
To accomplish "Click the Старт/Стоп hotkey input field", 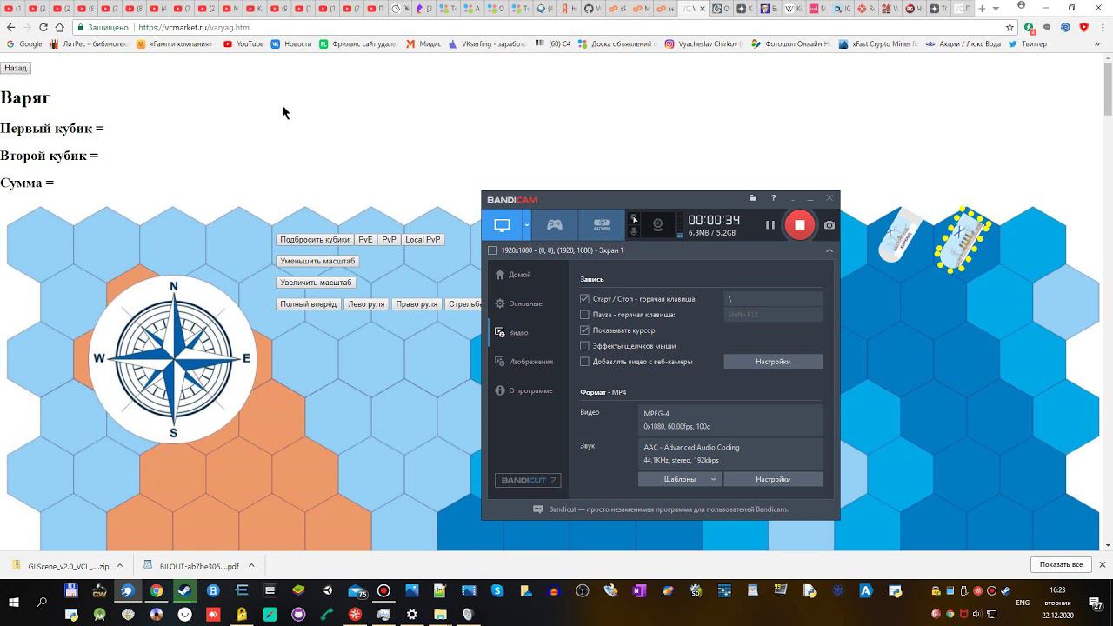I will pyautogui.click(x=773, y=299).
